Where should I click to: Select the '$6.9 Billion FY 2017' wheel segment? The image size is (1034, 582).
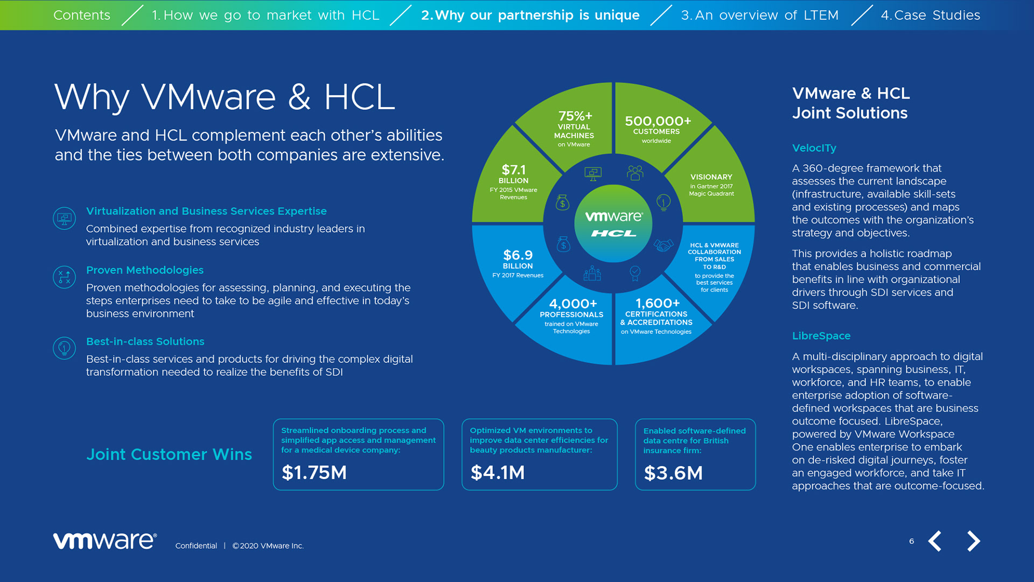coord(517,264)
